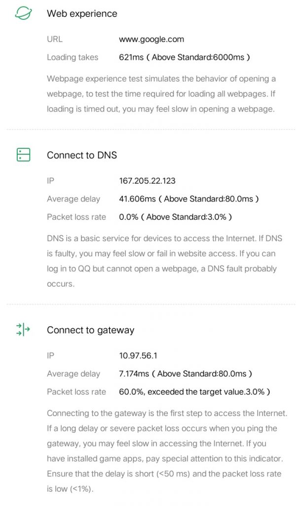Click the DNS IP address 167.205.22.123
The width and height of the screenshot is (302, 506).
click(x=147, y=181)
